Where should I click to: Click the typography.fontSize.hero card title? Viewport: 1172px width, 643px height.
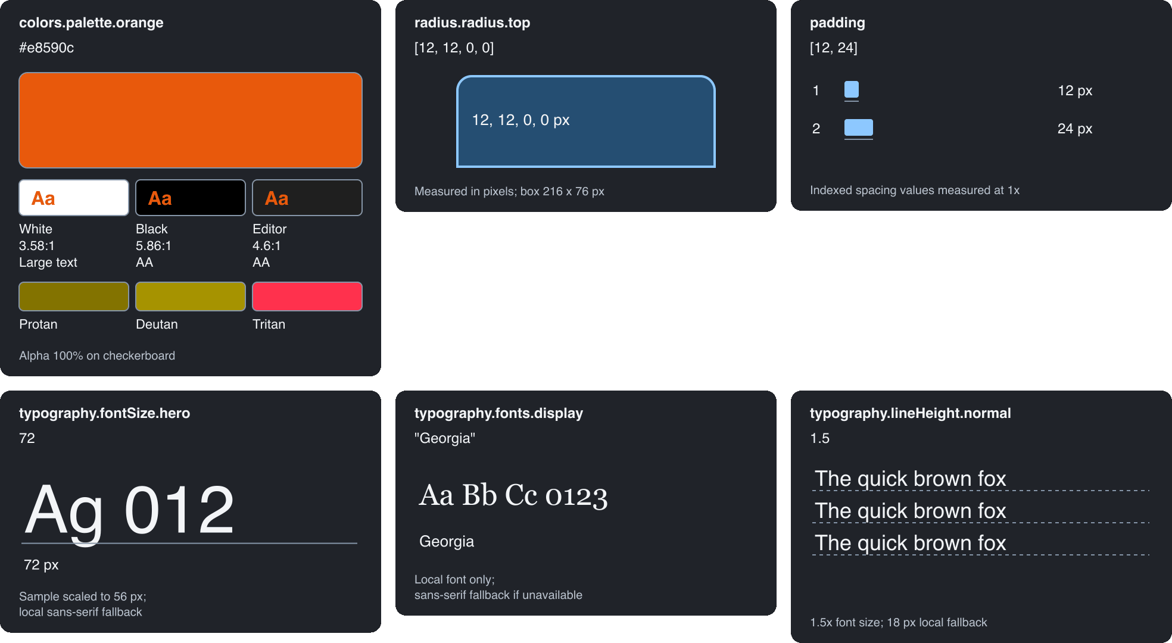[x=105, y=413]
